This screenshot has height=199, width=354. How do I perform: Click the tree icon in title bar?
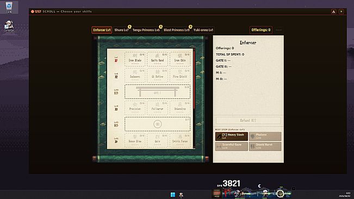tap(333, 11)
